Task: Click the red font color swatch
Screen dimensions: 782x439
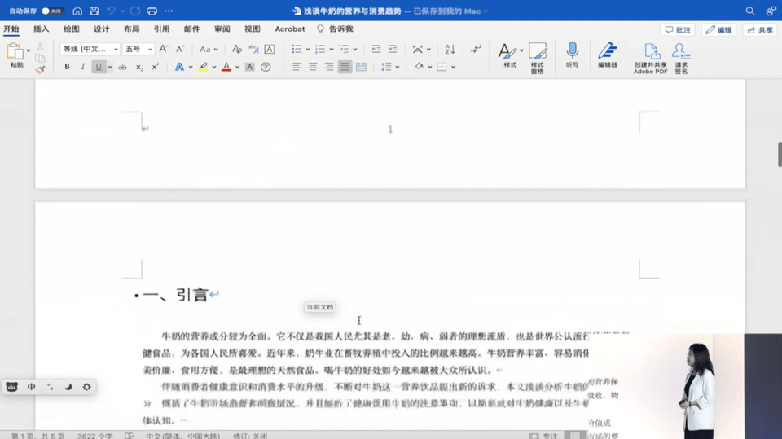Action: (226, 68)
